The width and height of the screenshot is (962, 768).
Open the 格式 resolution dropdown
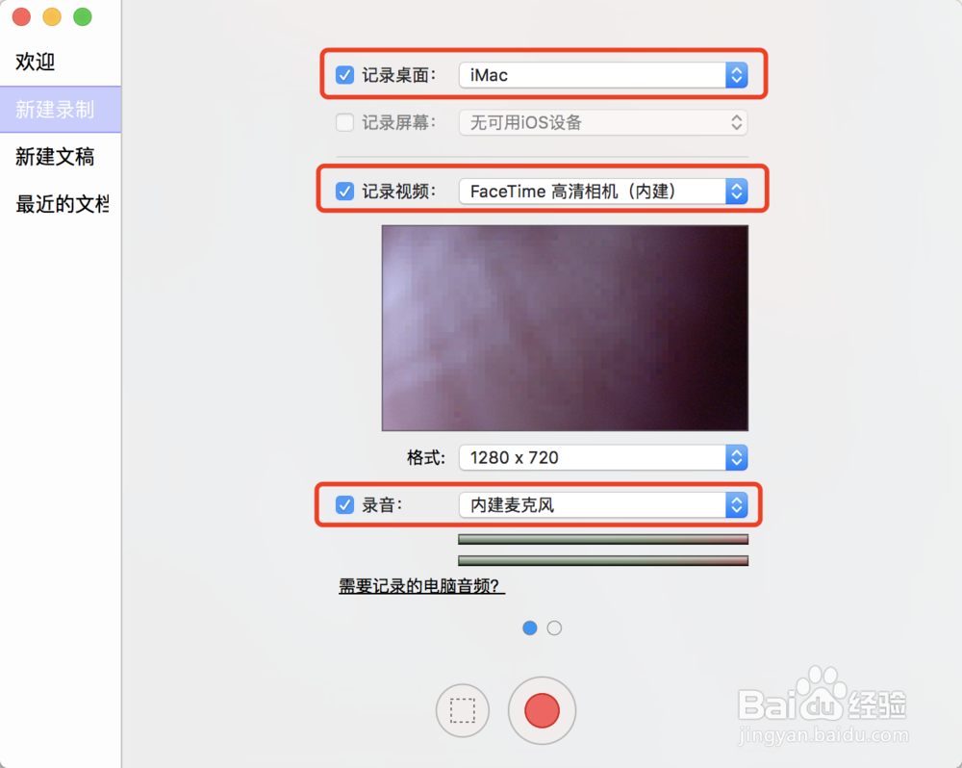736,457
